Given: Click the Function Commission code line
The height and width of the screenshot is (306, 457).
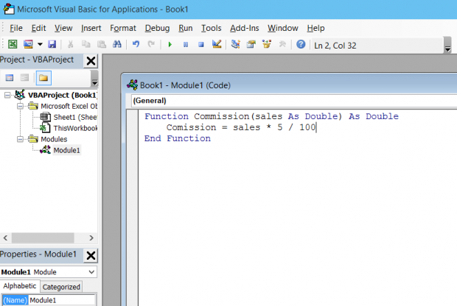Looking at the screenshot, I should (x=271, y=116).
